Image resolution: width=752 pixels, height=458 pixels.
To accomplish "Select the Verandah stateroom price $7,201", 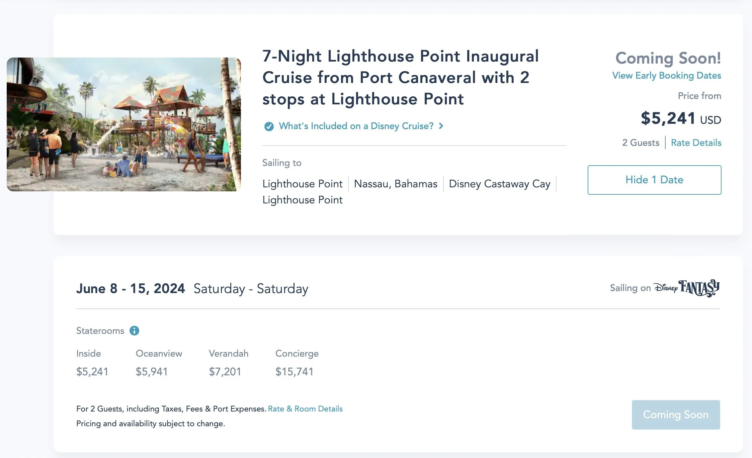I will point(225,372).
